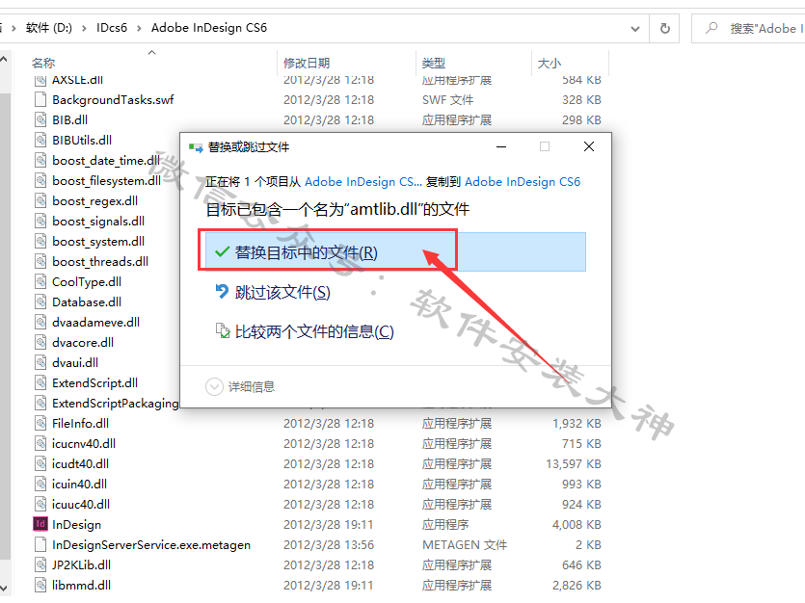Select file name icudt40.dll
Image resolution: width=805 pixels, height=603 pixels.
[80, 464]
